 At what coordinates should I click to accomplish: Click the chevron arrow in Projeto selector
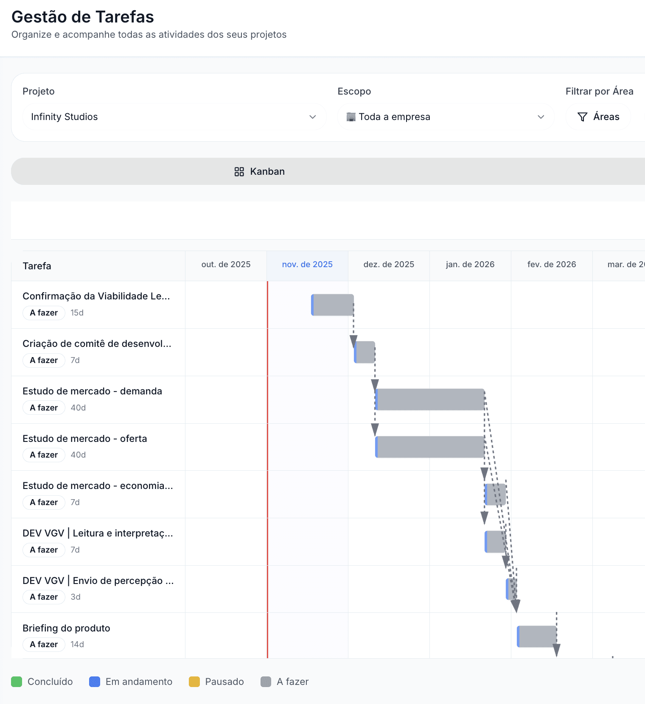point(313,117)
